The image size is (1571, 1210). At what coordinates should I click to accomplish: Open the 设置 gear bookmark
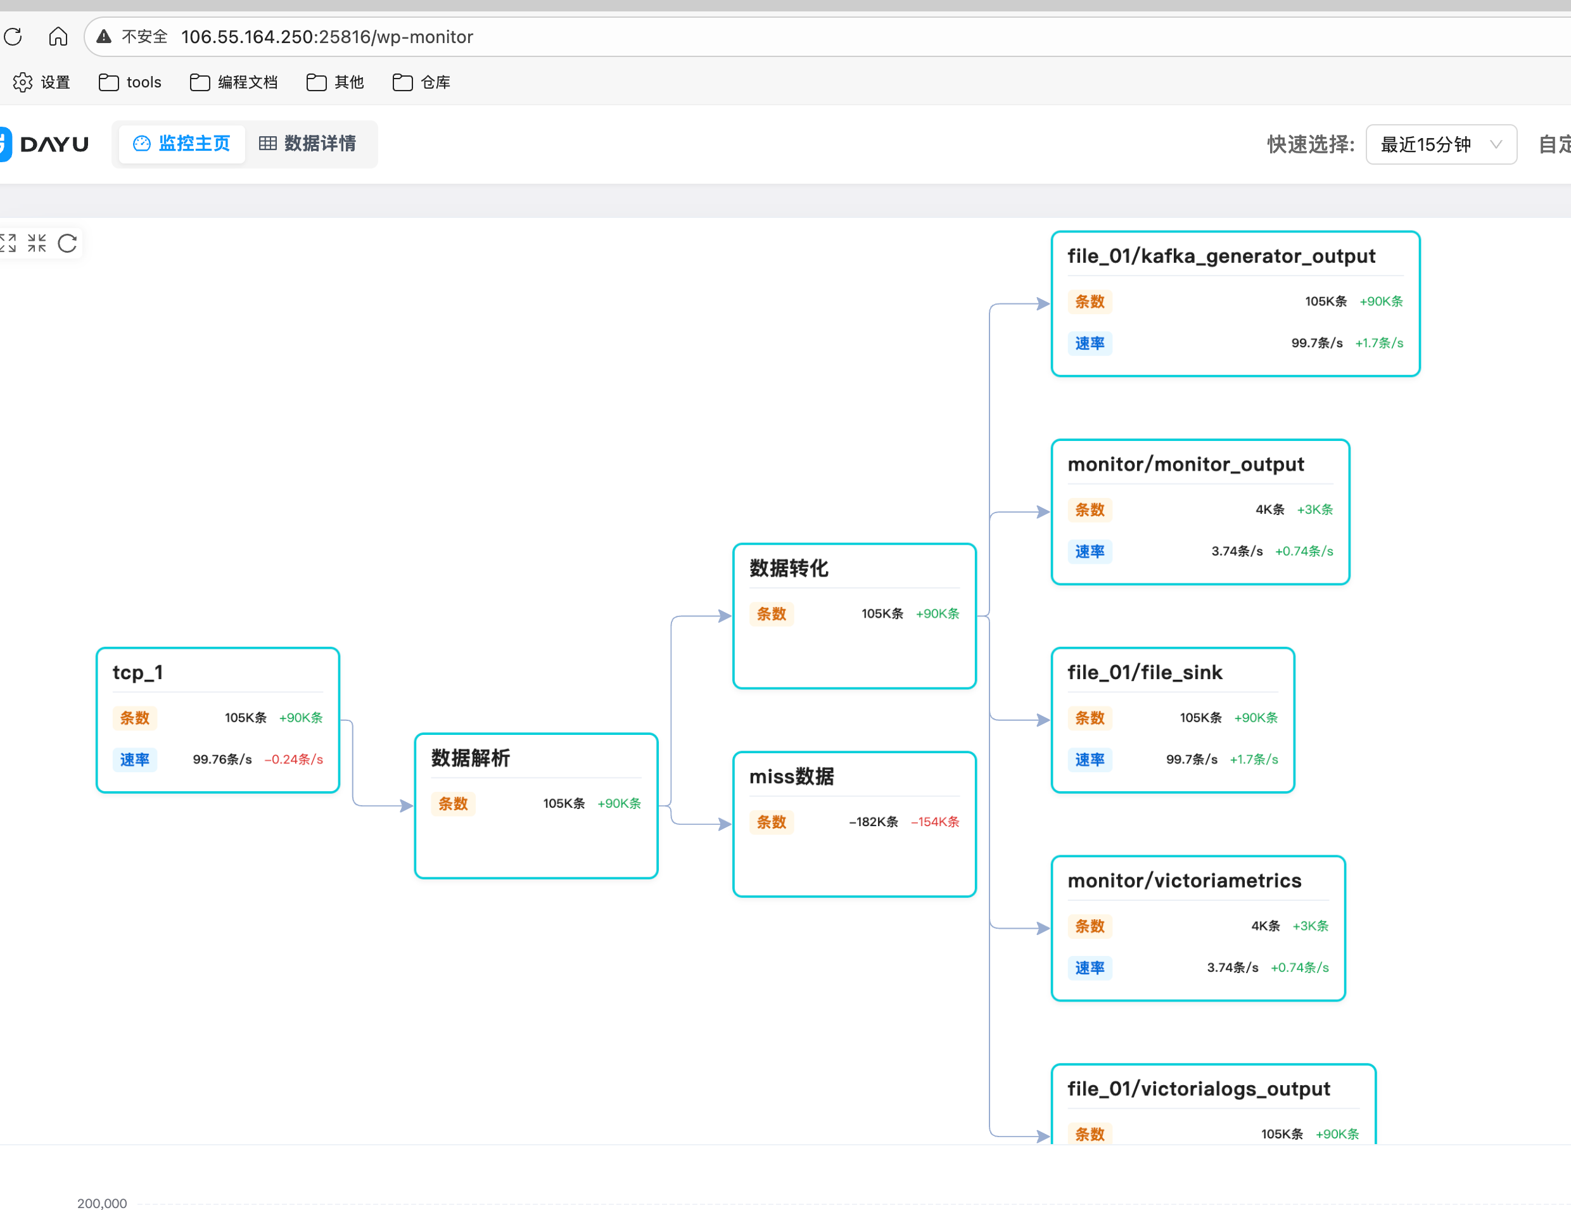tap(42, 83)
